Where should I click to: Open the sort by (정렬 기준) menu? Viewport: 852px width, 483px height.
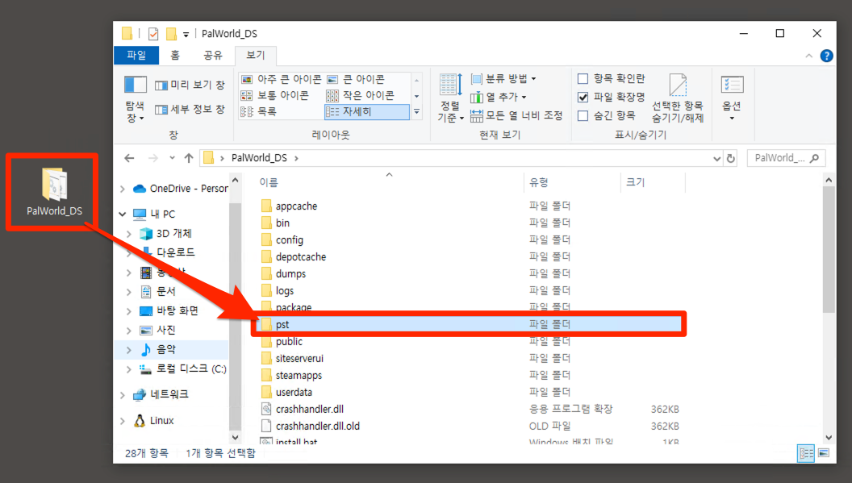450,98
